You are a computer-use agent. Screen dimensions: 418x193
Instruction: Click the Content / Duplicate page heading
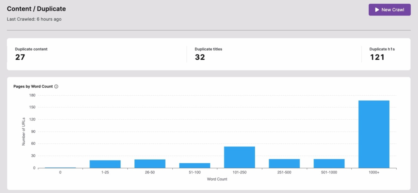36,9
